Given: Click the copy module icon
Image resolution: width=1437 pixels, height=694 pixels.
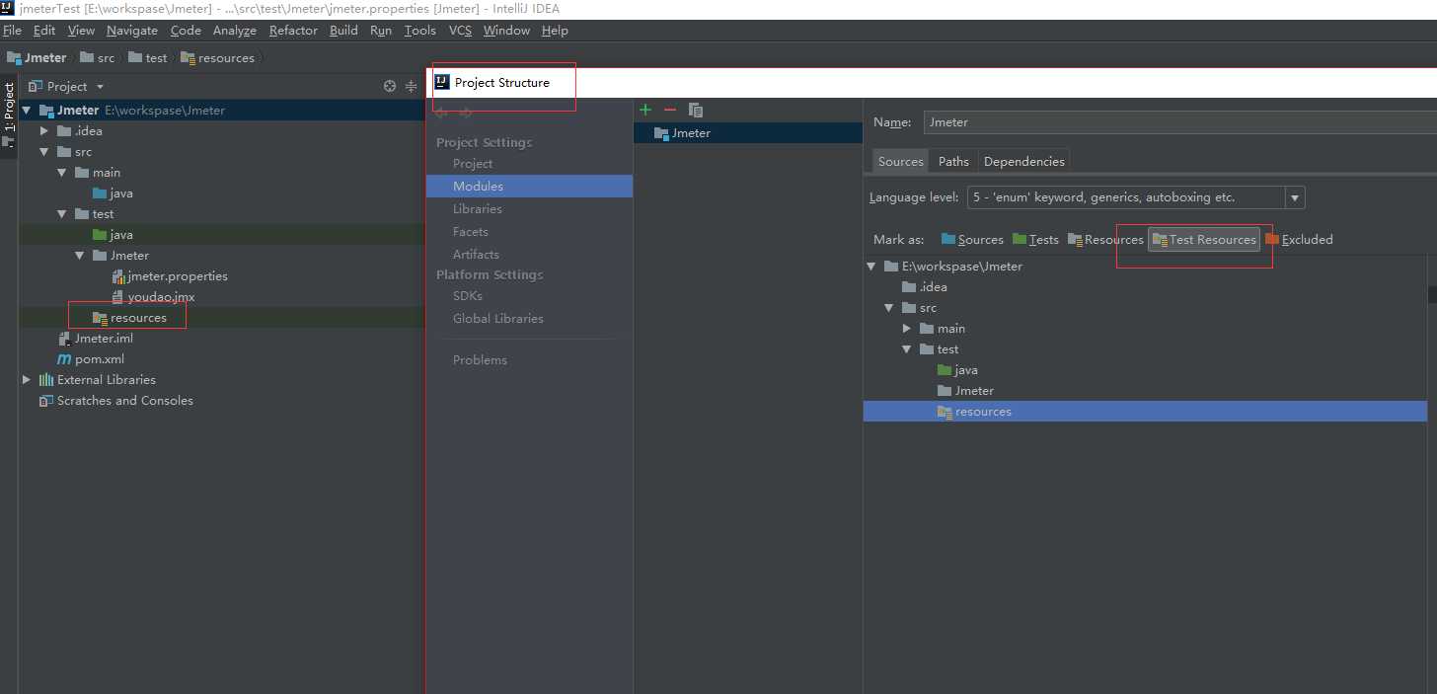Looking at the screenshot, I should 696,110.
